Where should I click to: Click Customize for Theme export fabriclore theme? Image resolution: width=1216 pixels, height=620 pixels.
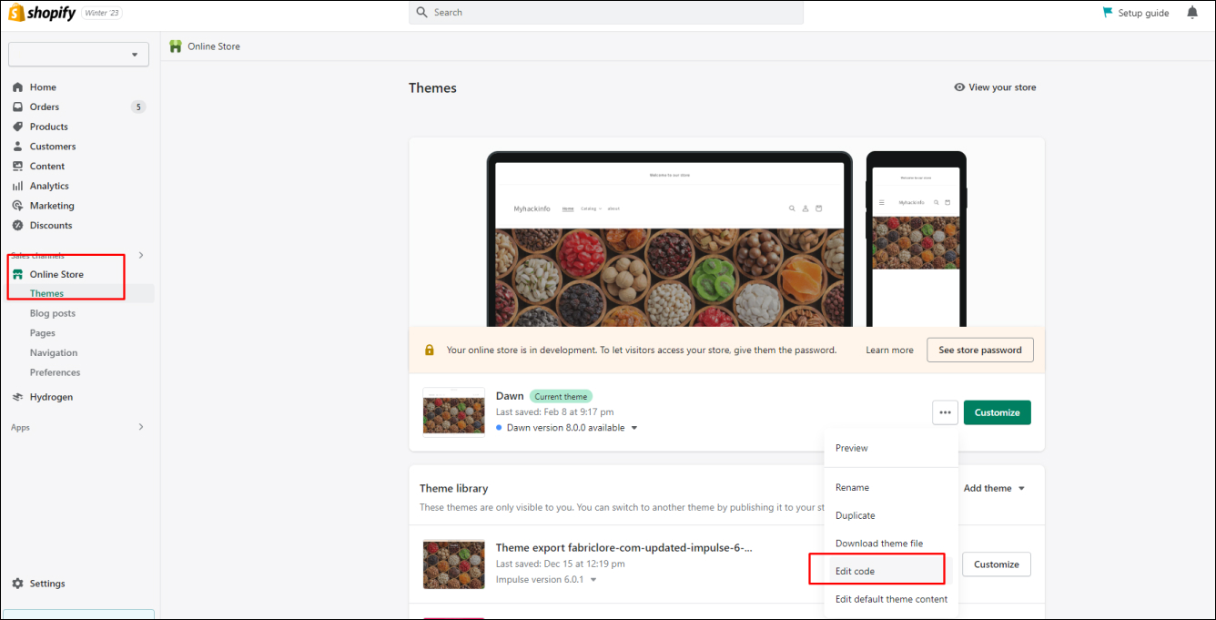coord(997,564)
